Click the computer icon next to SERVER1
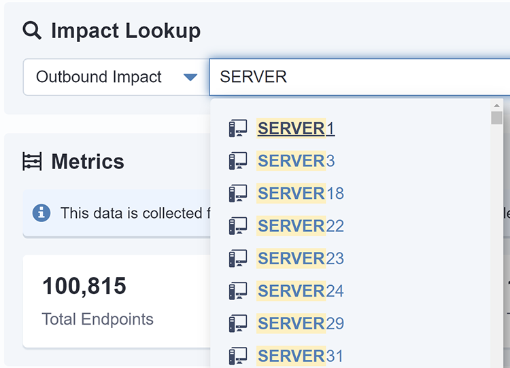510x368 pixels. (238, 128)
